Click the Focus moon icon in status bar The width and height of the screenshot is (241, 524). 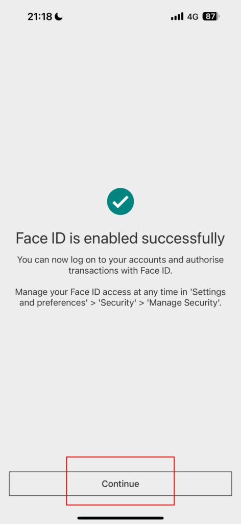click(x=59, y=16)
